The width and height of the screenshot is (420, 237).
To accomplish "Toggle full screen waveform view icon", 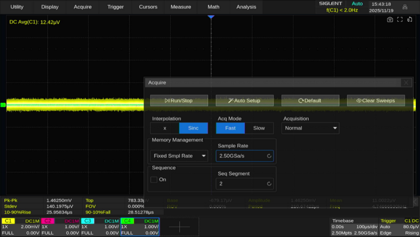I will [x=400, y=19].
